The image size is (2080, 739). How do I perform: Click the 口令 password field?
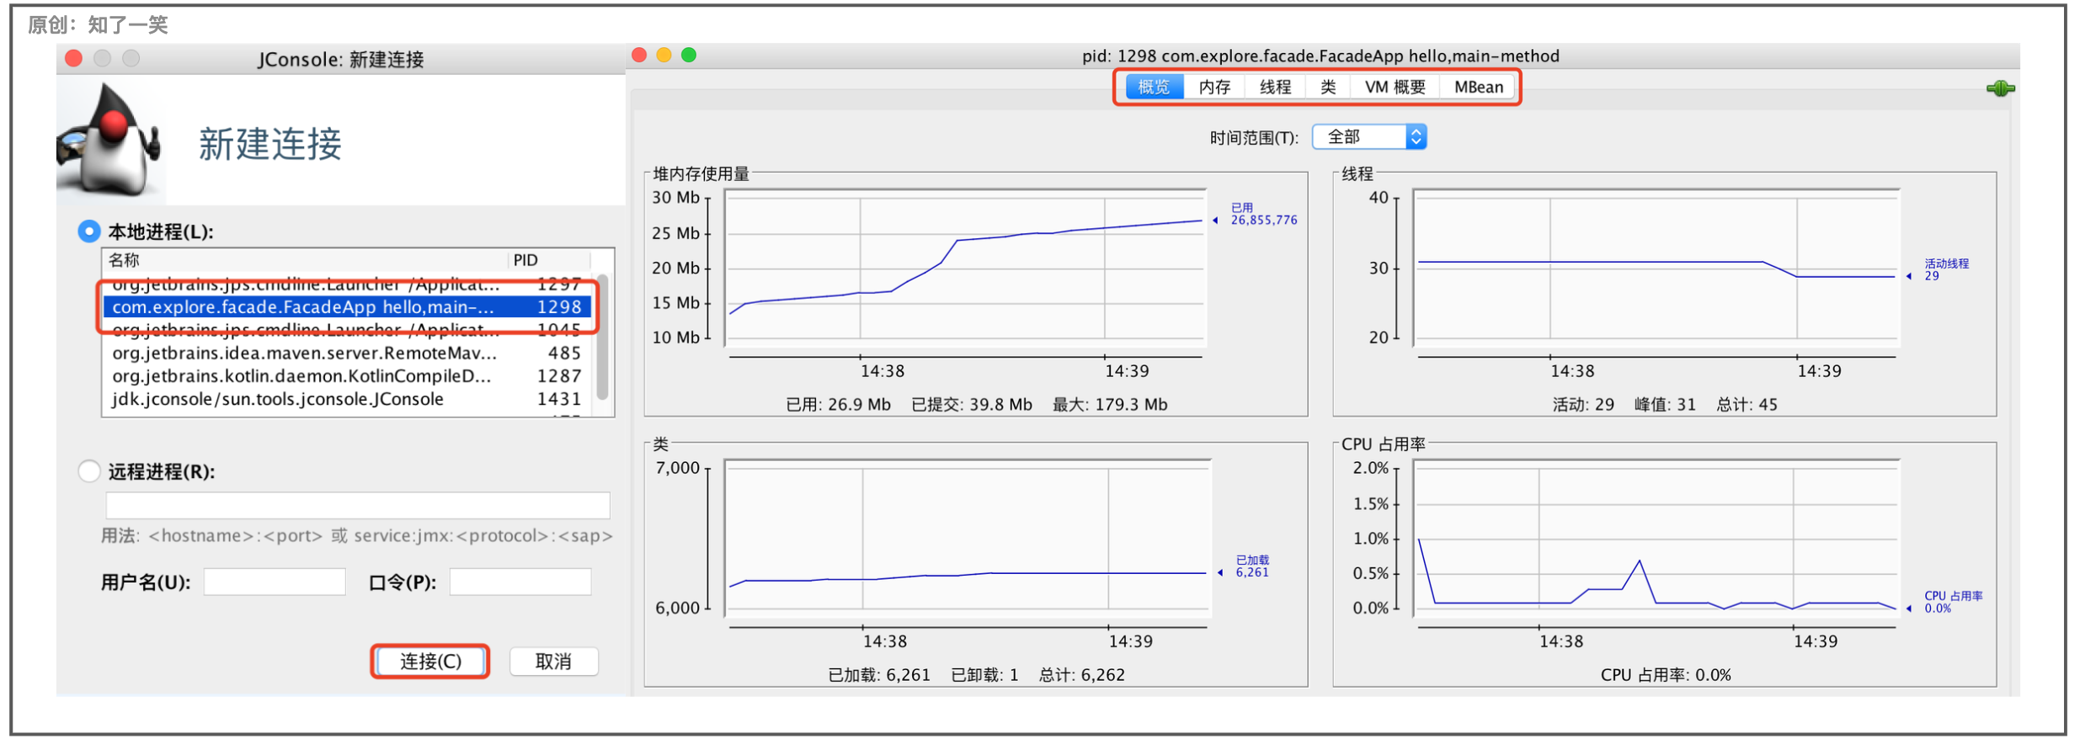tap(520, 582)
